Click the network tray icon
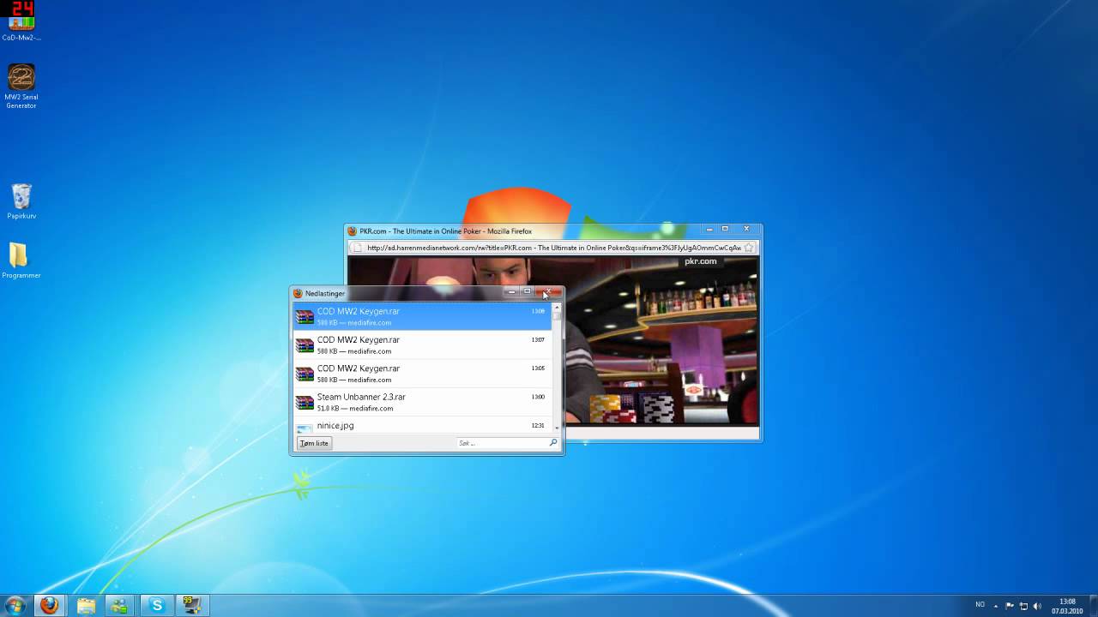The width and height of the screenshot is (1098, 617). point(1023,606)
